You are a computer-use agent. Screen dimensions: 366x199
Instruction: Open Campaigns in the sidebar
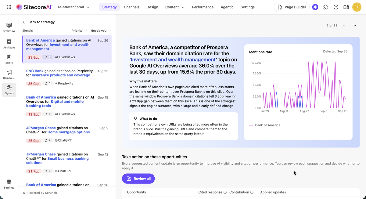(9, 74)
